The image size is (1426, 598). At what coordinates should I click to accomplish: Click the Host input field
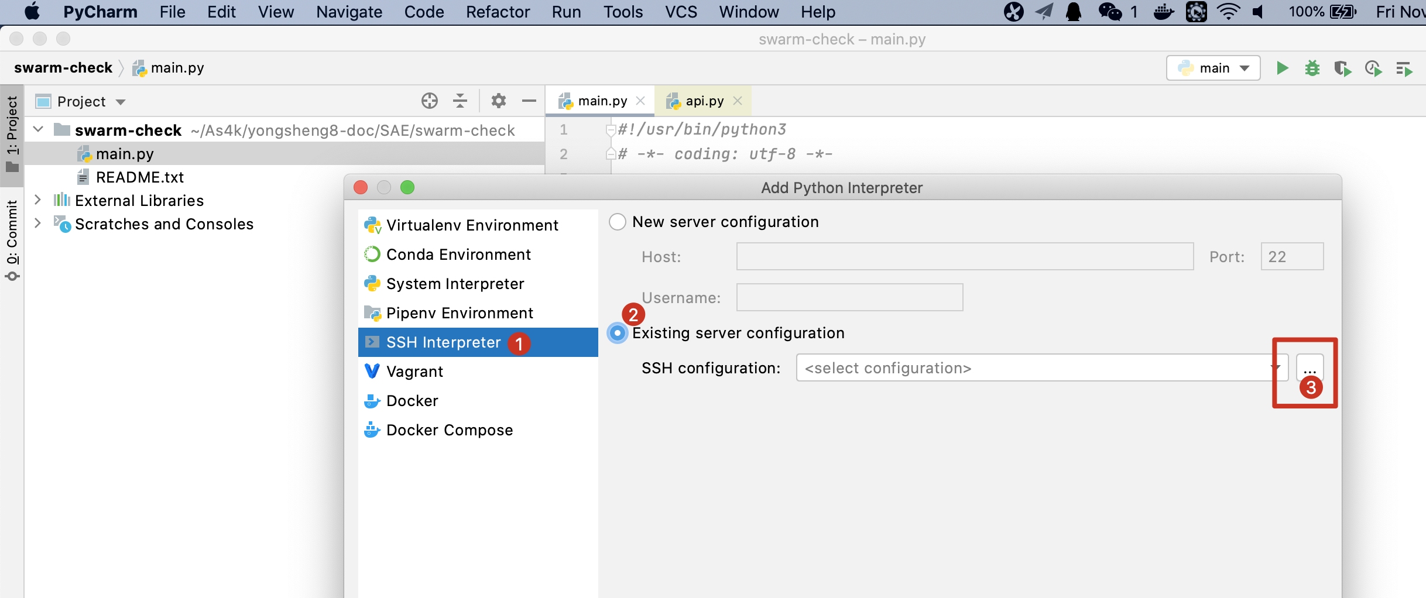pyautogui.click(x=965, y=257)
